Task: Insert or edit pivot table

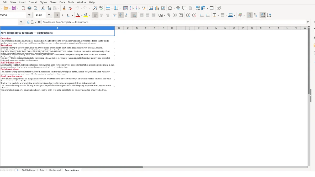Action: point(163,8)
